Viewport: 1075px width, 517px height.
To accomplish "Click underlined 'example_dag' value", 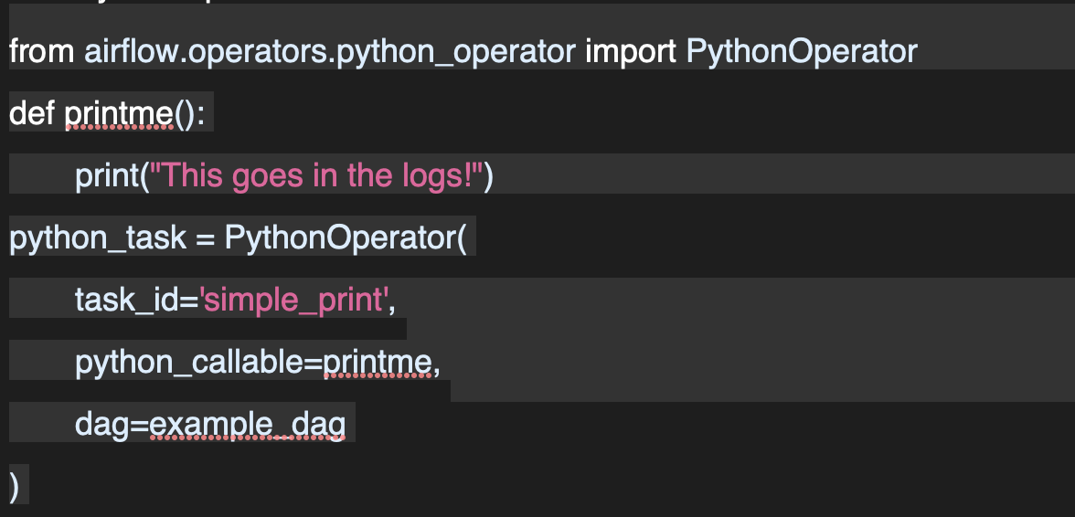I will click(x=247, y=424).
